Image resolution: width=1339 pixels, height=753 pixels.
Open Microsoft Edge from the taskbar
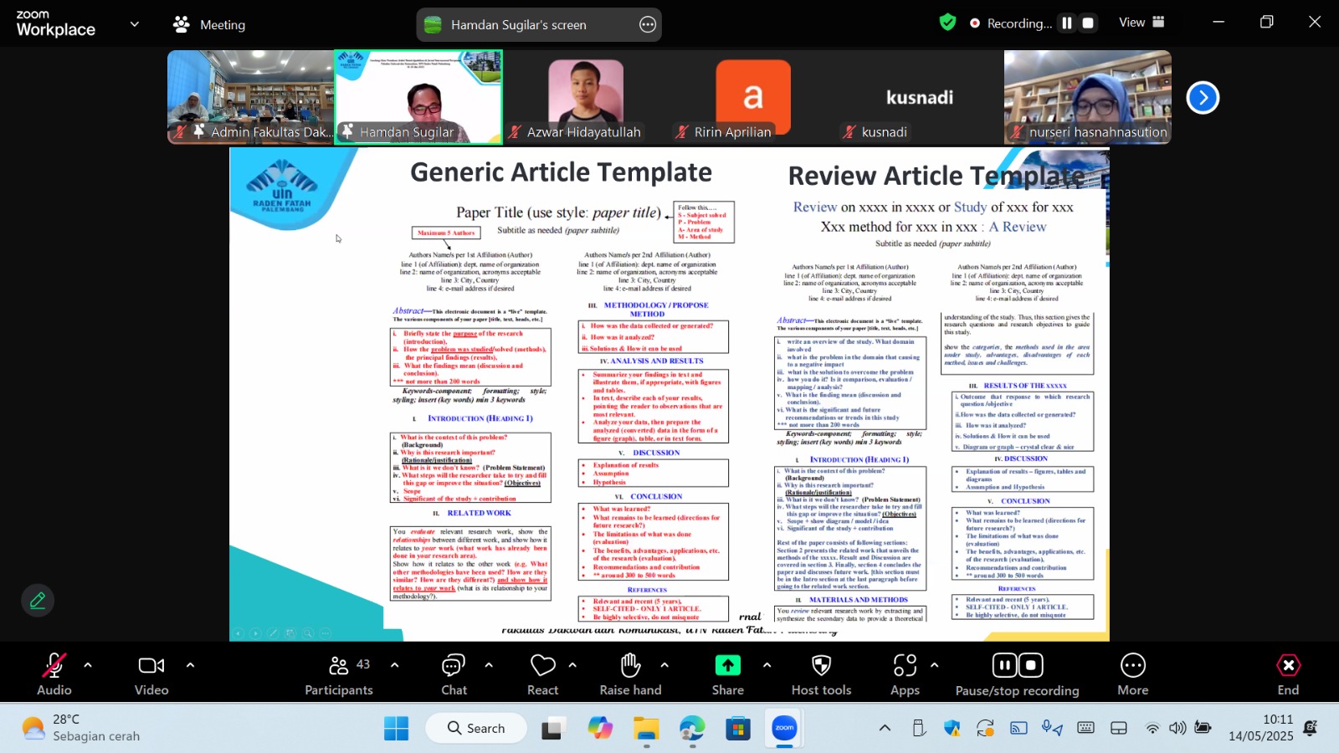coord(692,728)
